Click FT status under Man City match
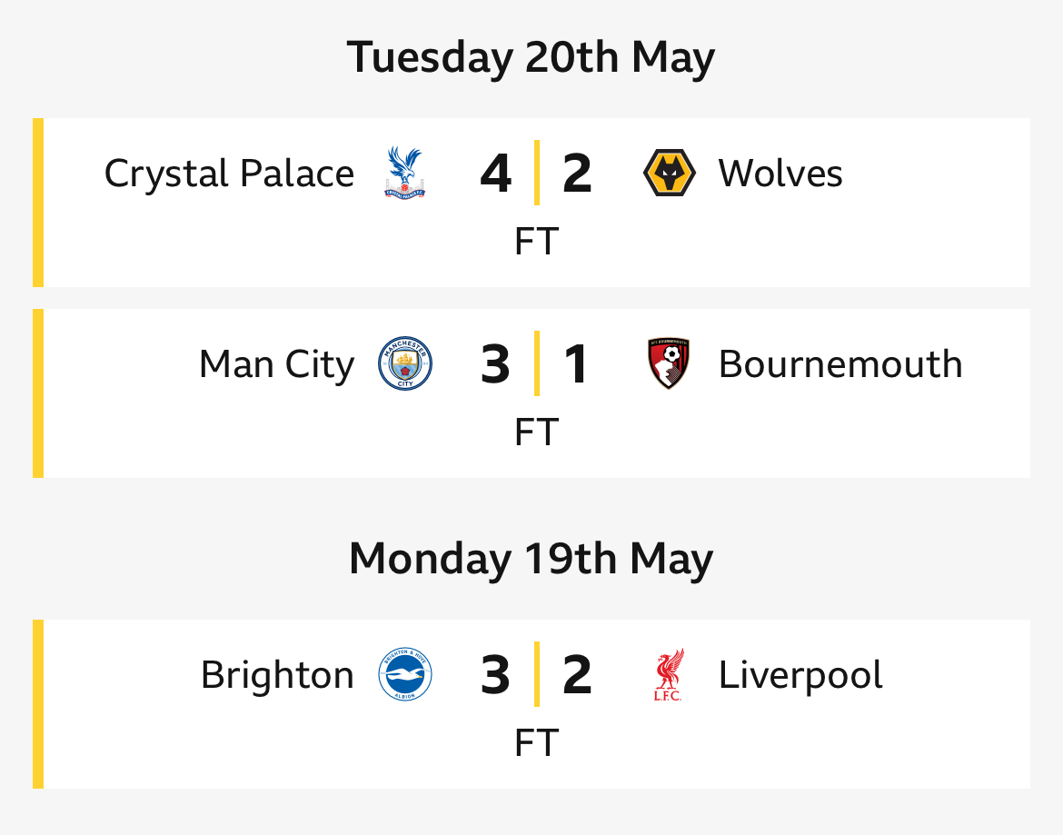The height and width of the screenshot is (835, 1063). point(536,432)
